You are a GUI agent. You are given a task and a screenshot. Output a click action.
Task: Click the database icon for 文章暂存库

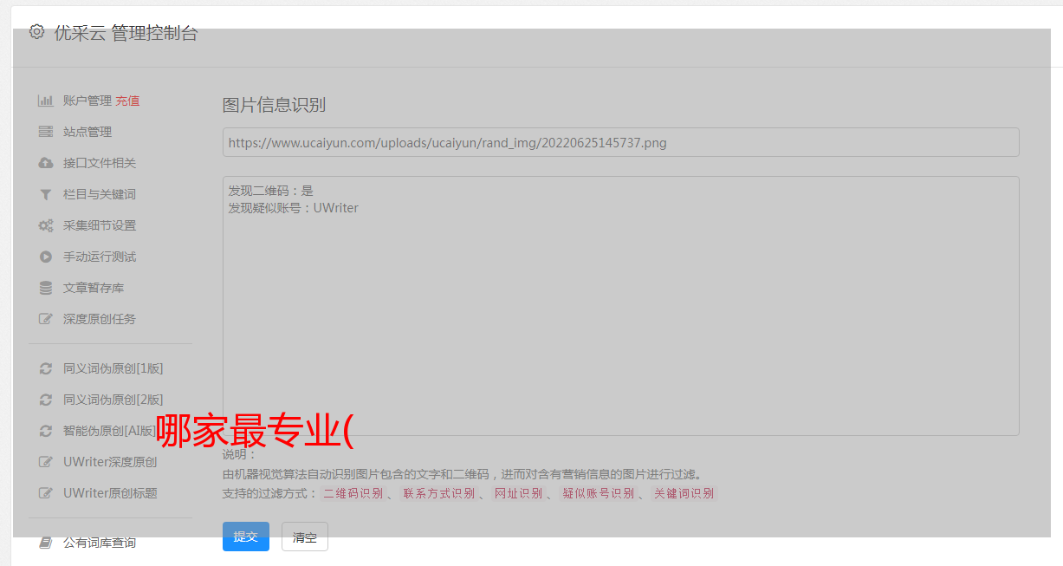point(46,288)
